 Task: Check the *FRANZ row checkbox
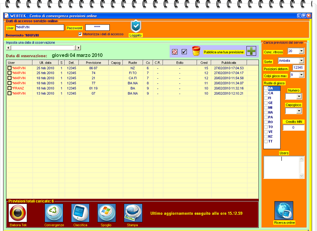pyautogui.click(x=9, y=88)
